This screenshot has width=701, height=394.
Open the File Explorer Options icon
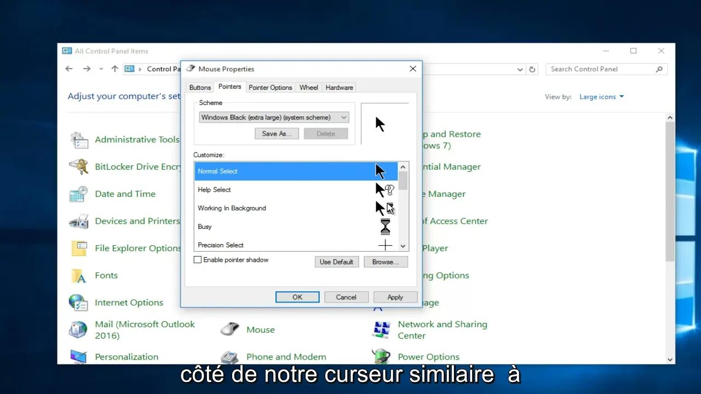[79, 248]
